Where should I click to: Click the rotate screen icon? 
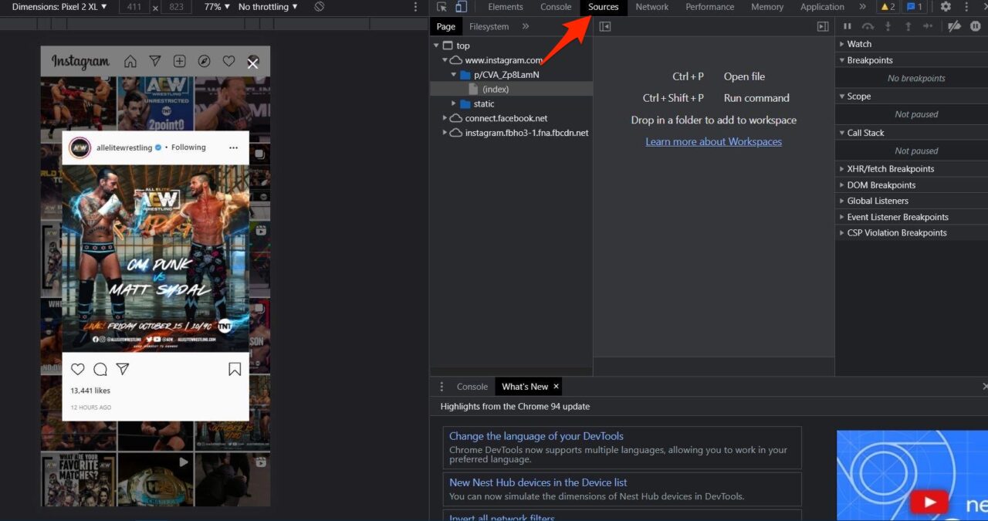point(320,7)
